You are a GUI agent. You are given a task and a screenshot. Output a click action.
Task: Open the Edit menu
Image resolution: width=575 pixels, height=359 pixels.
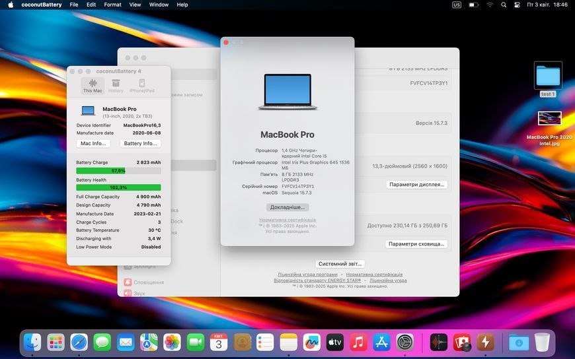pos(91,5)
